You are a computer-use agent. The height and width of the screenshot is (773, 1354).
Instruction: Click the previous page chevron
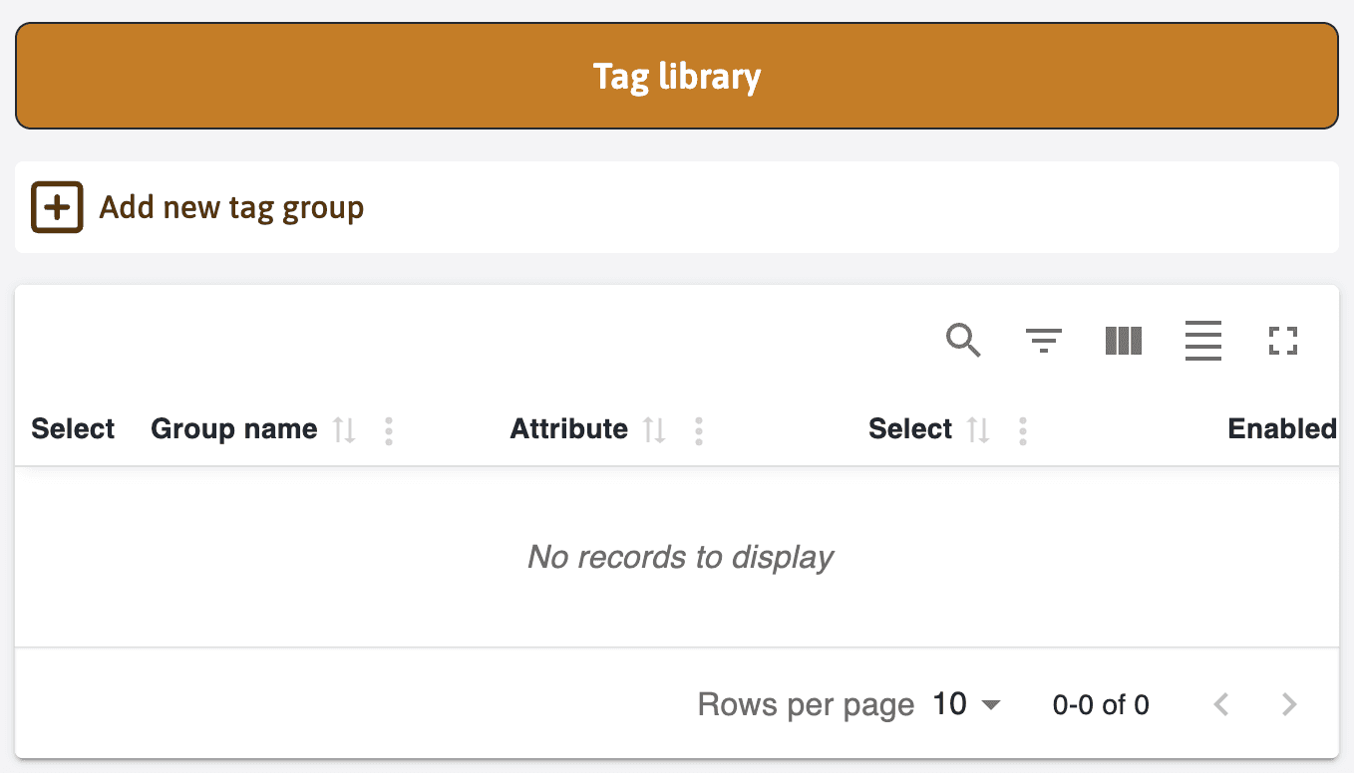click(1220, 704)
